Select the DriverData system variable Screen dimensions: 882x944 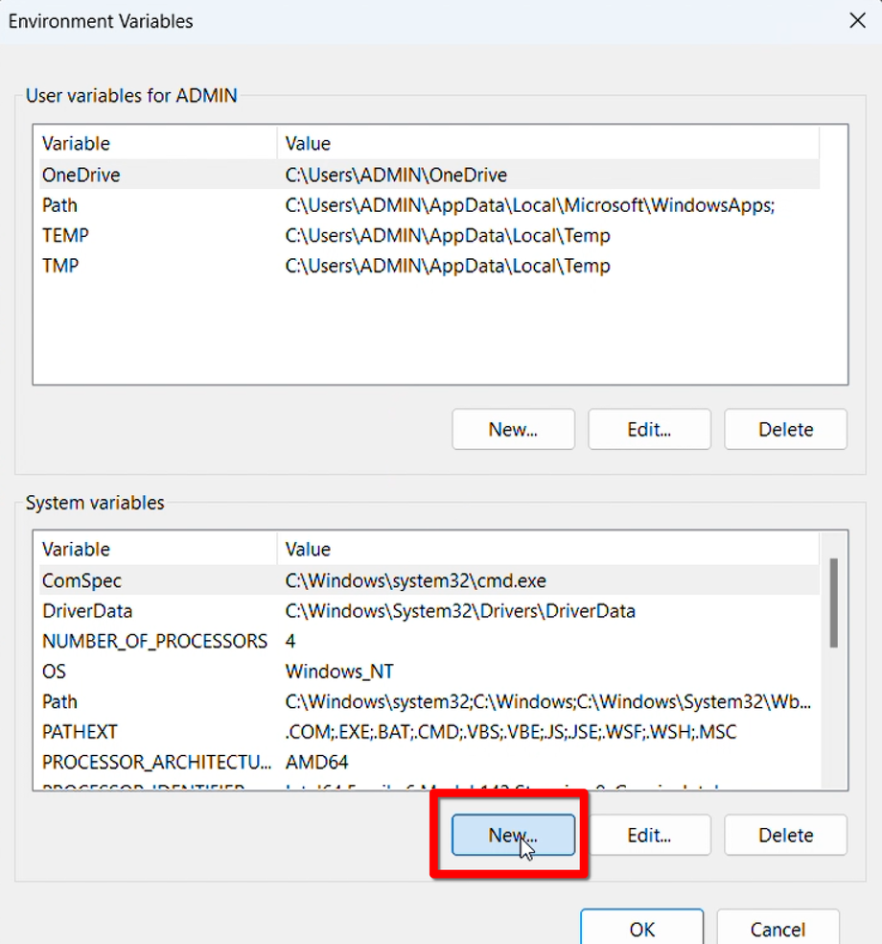click(x=87, y=611)
